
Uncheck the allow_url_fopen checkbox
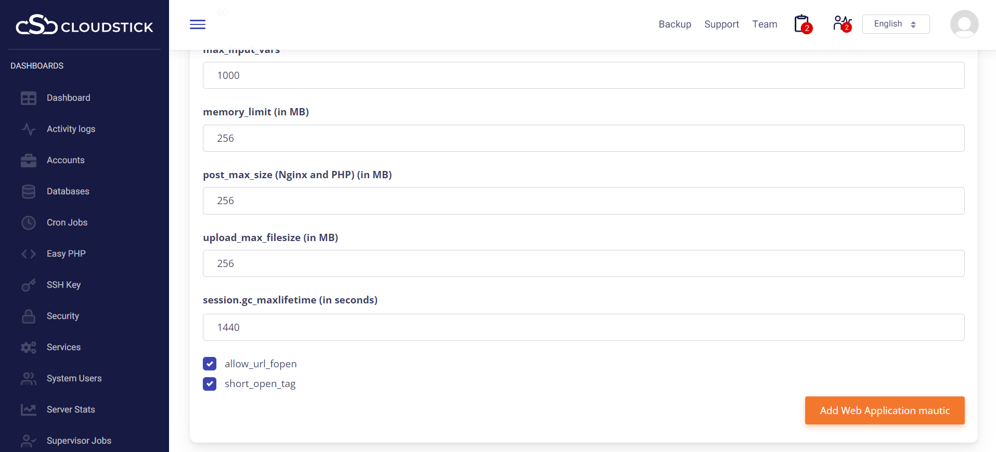pyautogui.click(x=210, y=364)
